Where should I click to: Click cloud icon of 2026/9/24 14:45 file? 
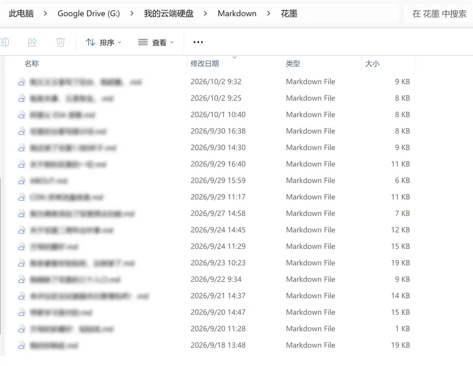21,231
